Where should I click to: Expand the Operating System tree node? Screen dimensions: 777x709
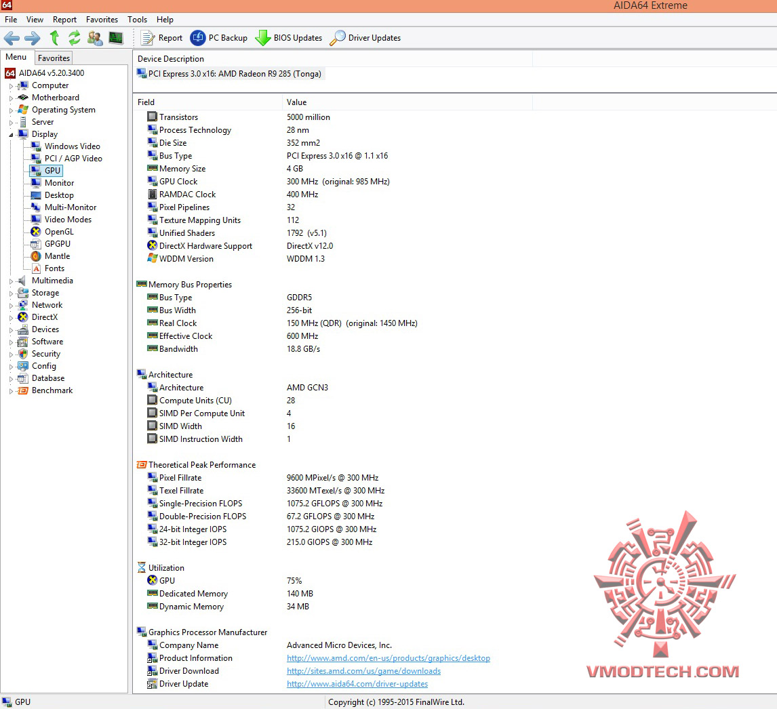[11, 110]
